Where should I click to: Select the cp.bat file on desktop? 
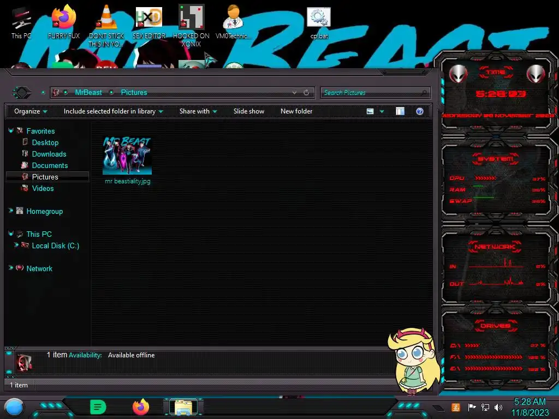[319, 23]
